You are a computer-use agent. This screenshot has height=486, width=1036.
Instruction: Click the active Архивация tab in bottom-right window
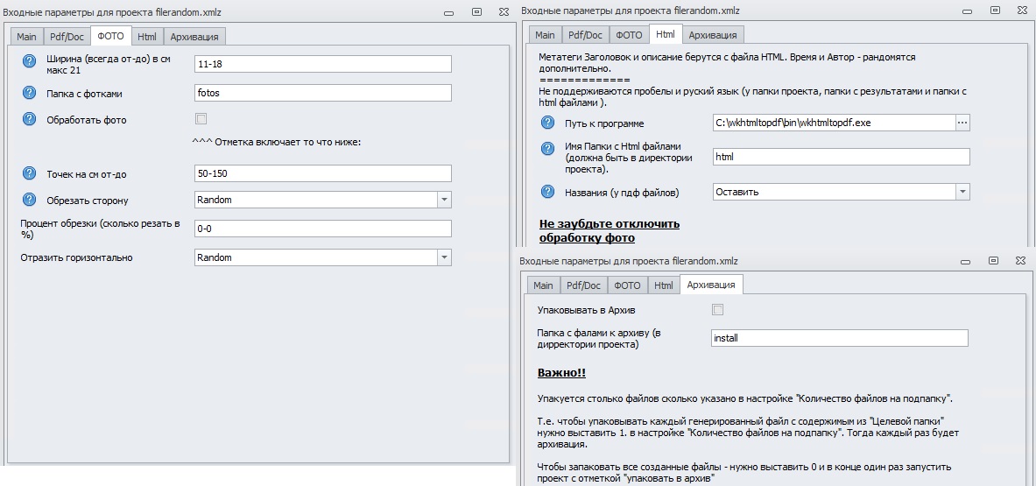(x=711, y=285)
